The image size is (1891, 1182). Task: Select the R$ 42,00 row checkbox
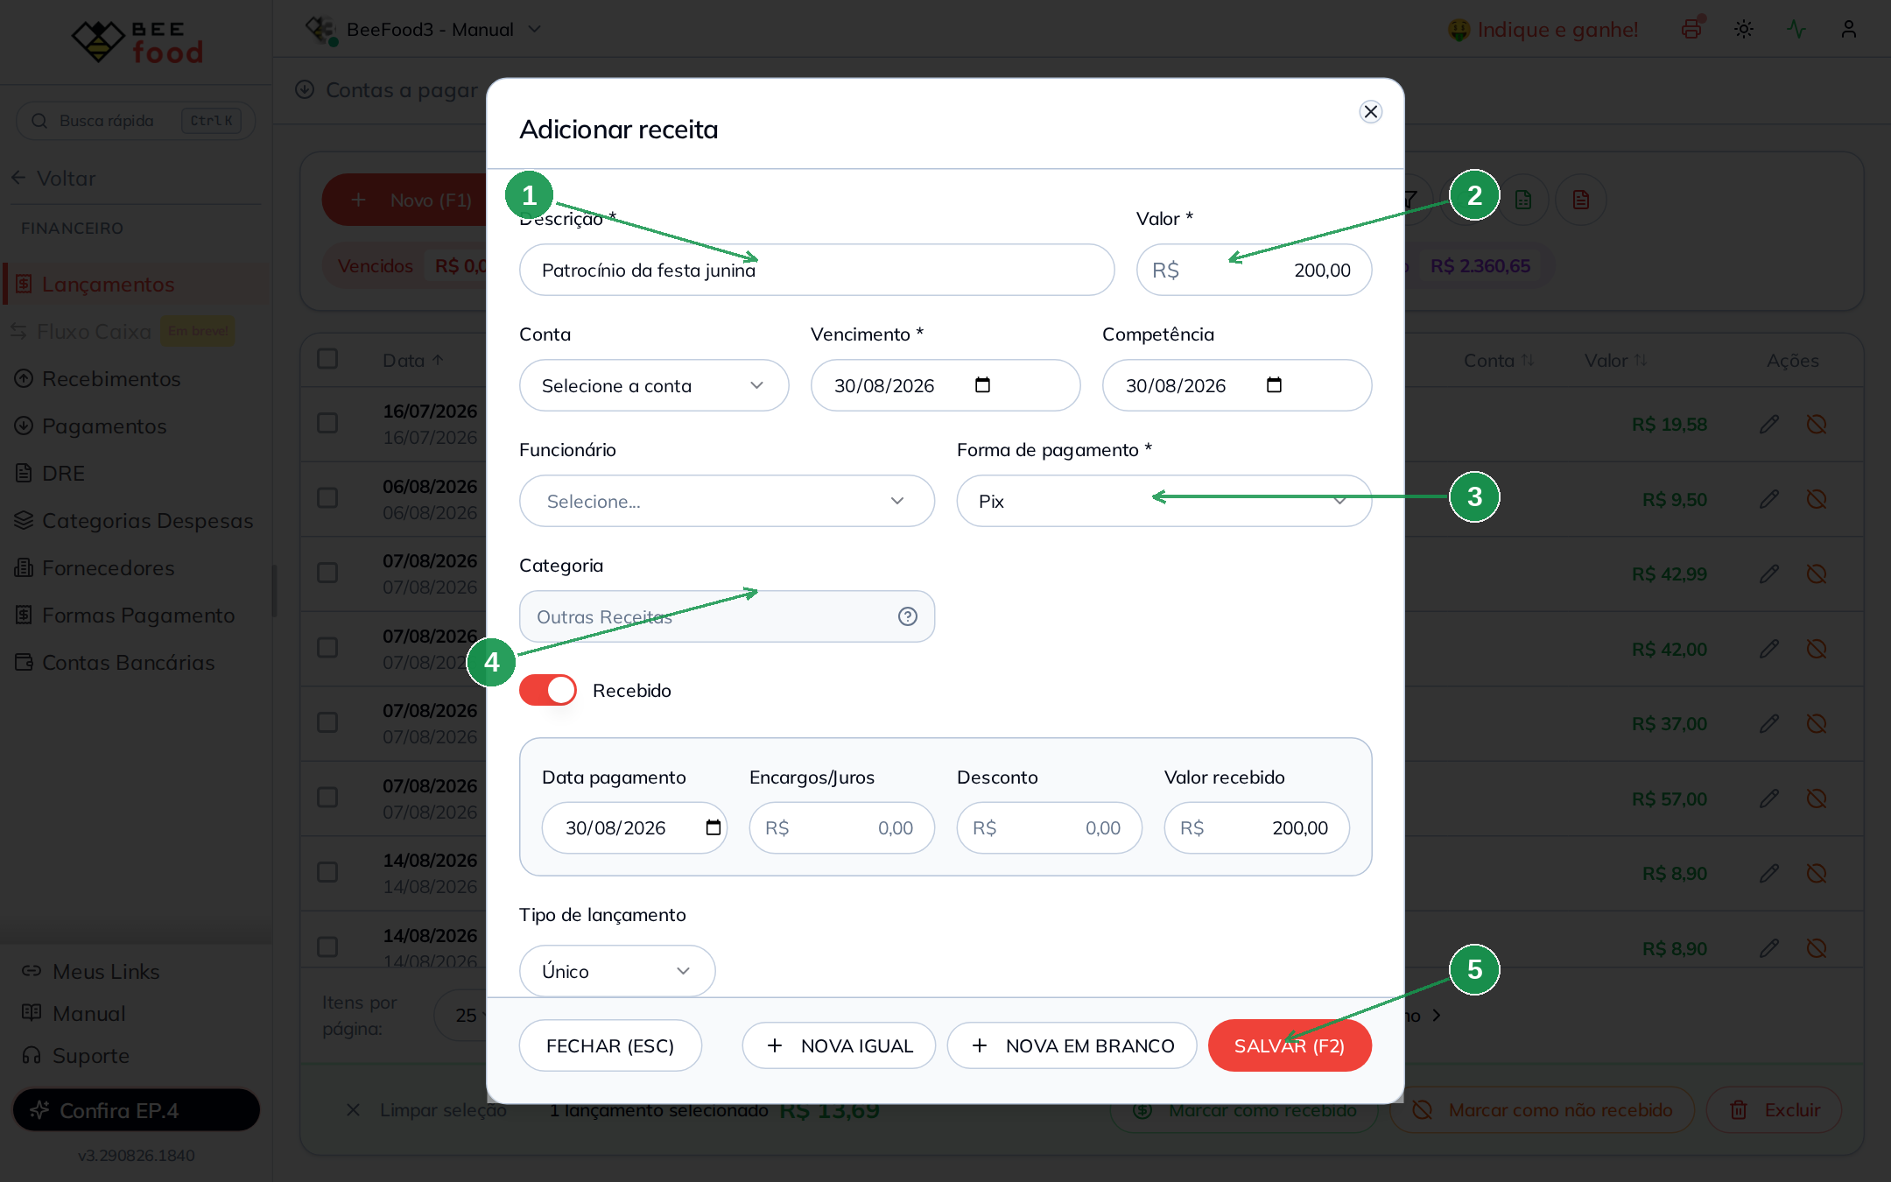pyautogui.click(x=327, y=648)
